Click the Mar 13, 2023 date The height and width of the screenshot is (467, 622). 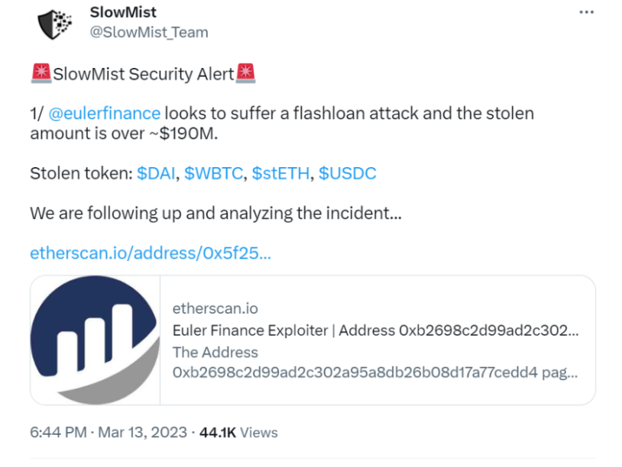pos(142,432)
